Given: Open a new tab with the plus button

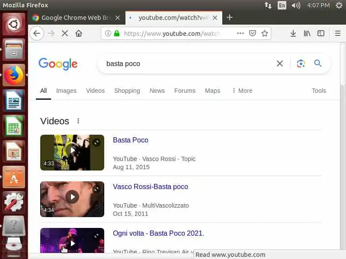Looking at the screenshot, I should pos(230,17).
